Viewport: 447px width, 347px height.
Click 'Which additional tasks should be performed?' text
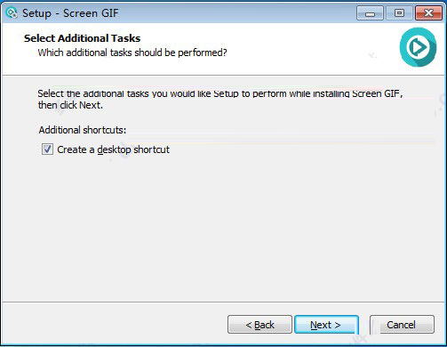132,52
